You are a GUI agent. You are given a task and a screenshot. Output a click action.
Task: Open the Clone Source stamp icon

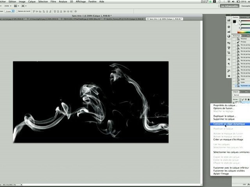tap(229, 52)
